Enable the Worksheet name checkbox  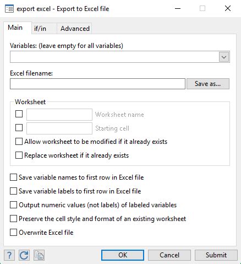[x=19, y=114]
